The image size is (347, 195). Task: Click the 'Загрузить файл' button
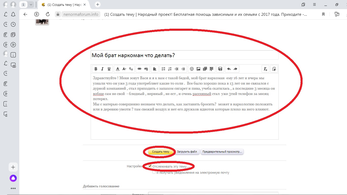[187, 152]
